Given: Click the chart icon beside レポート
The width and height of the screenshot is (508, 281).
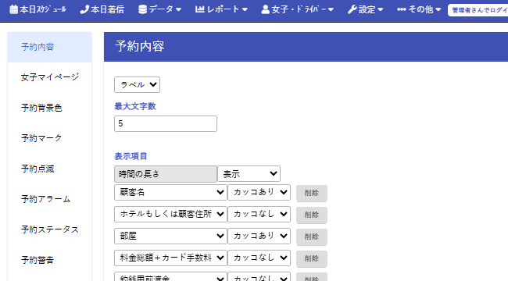Looking at the screenshot, I should point(200,9).
